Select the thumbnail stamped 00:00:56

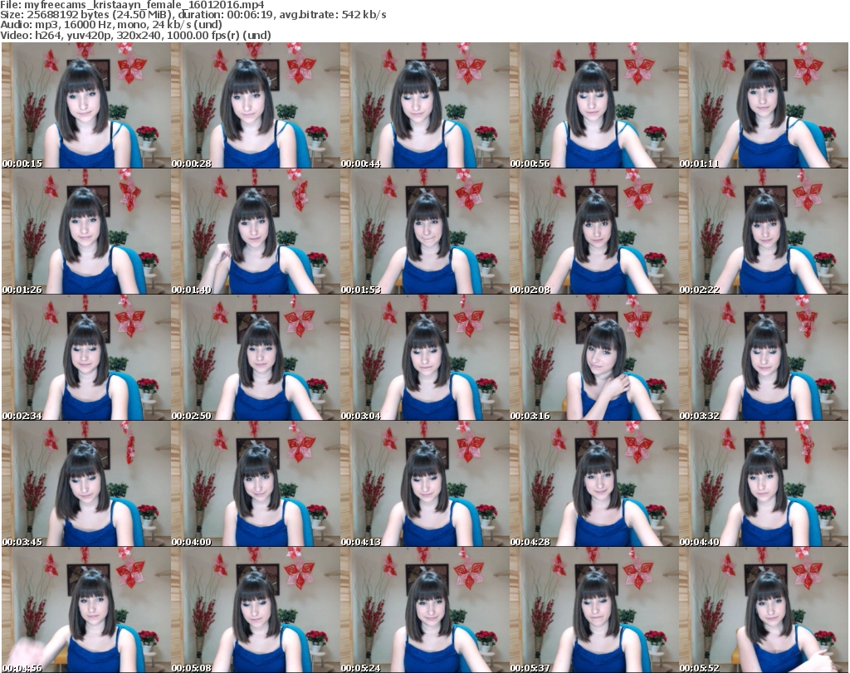[x=594, y=105]
